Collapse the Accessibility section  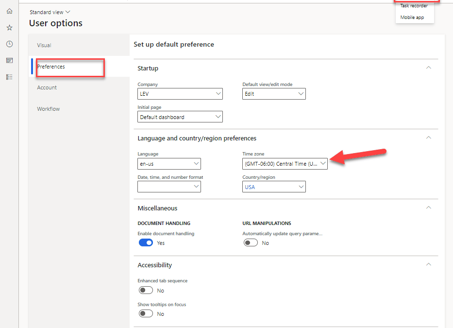click(429, 264)
